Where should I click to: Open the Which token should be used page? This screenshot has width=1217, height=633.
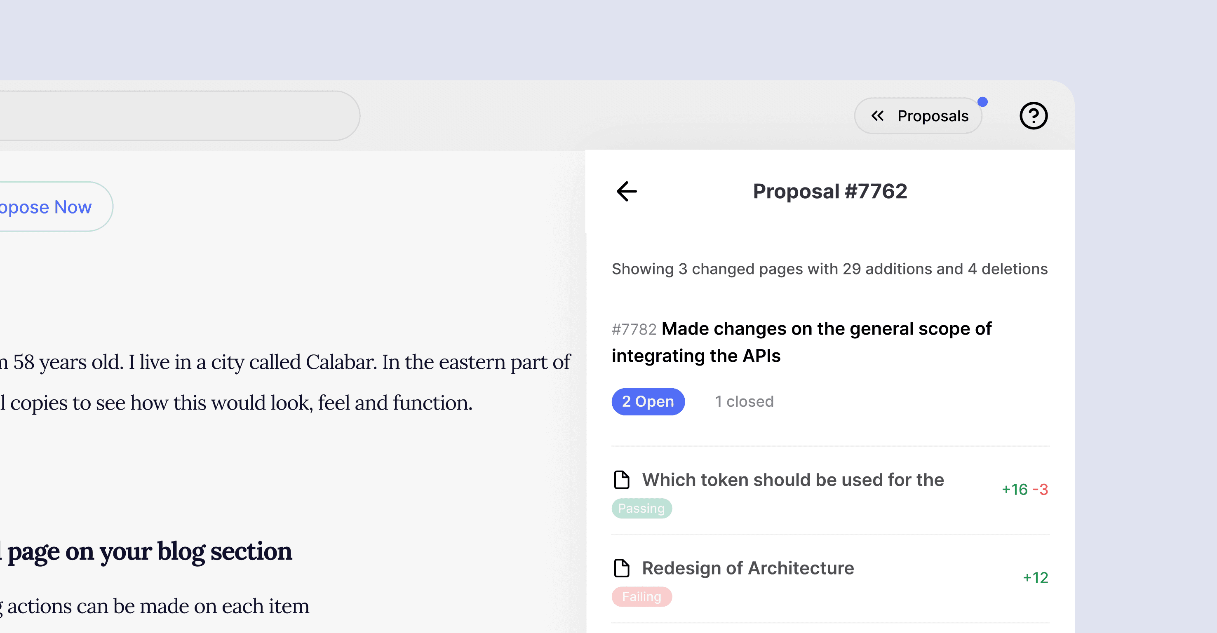click(792, 480)
